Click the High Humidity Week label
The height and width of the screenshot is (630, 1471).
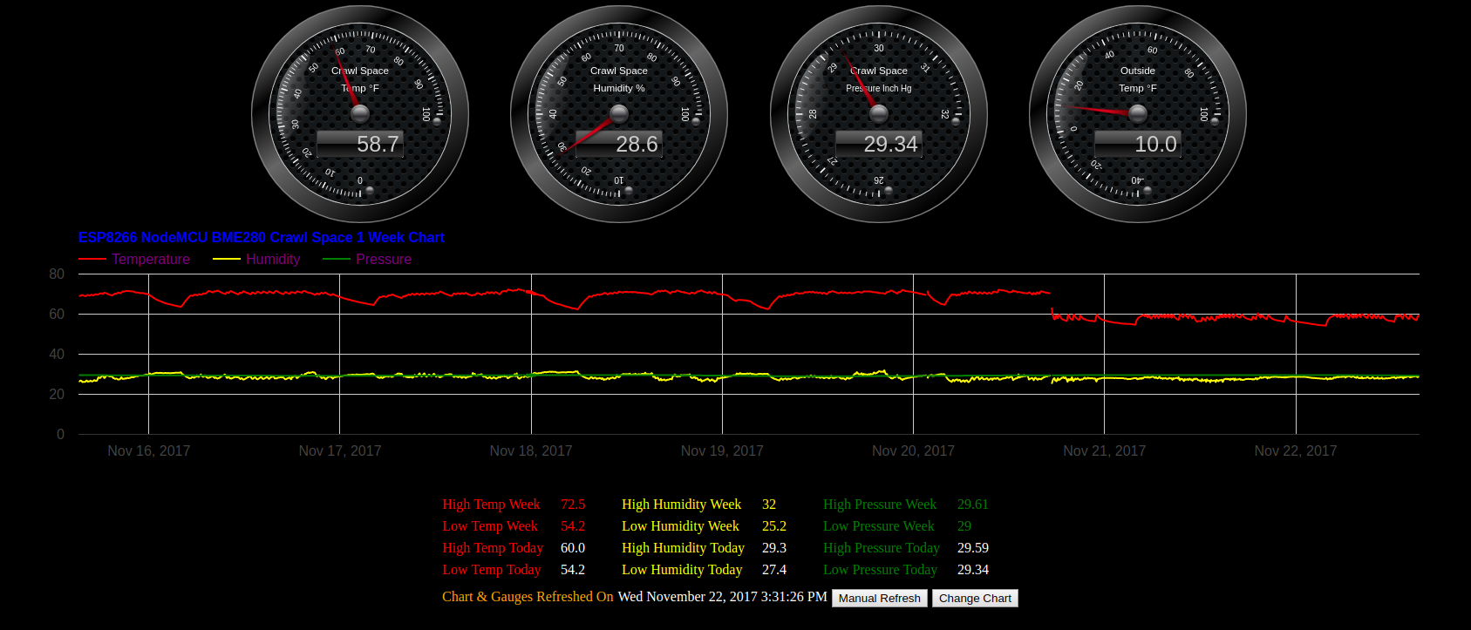pos(682,505)
